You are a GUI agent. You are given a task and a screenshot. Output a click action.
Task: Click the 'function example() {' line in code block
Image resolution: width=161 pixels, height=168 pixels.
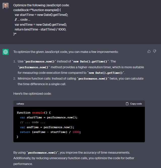[34, 113]
